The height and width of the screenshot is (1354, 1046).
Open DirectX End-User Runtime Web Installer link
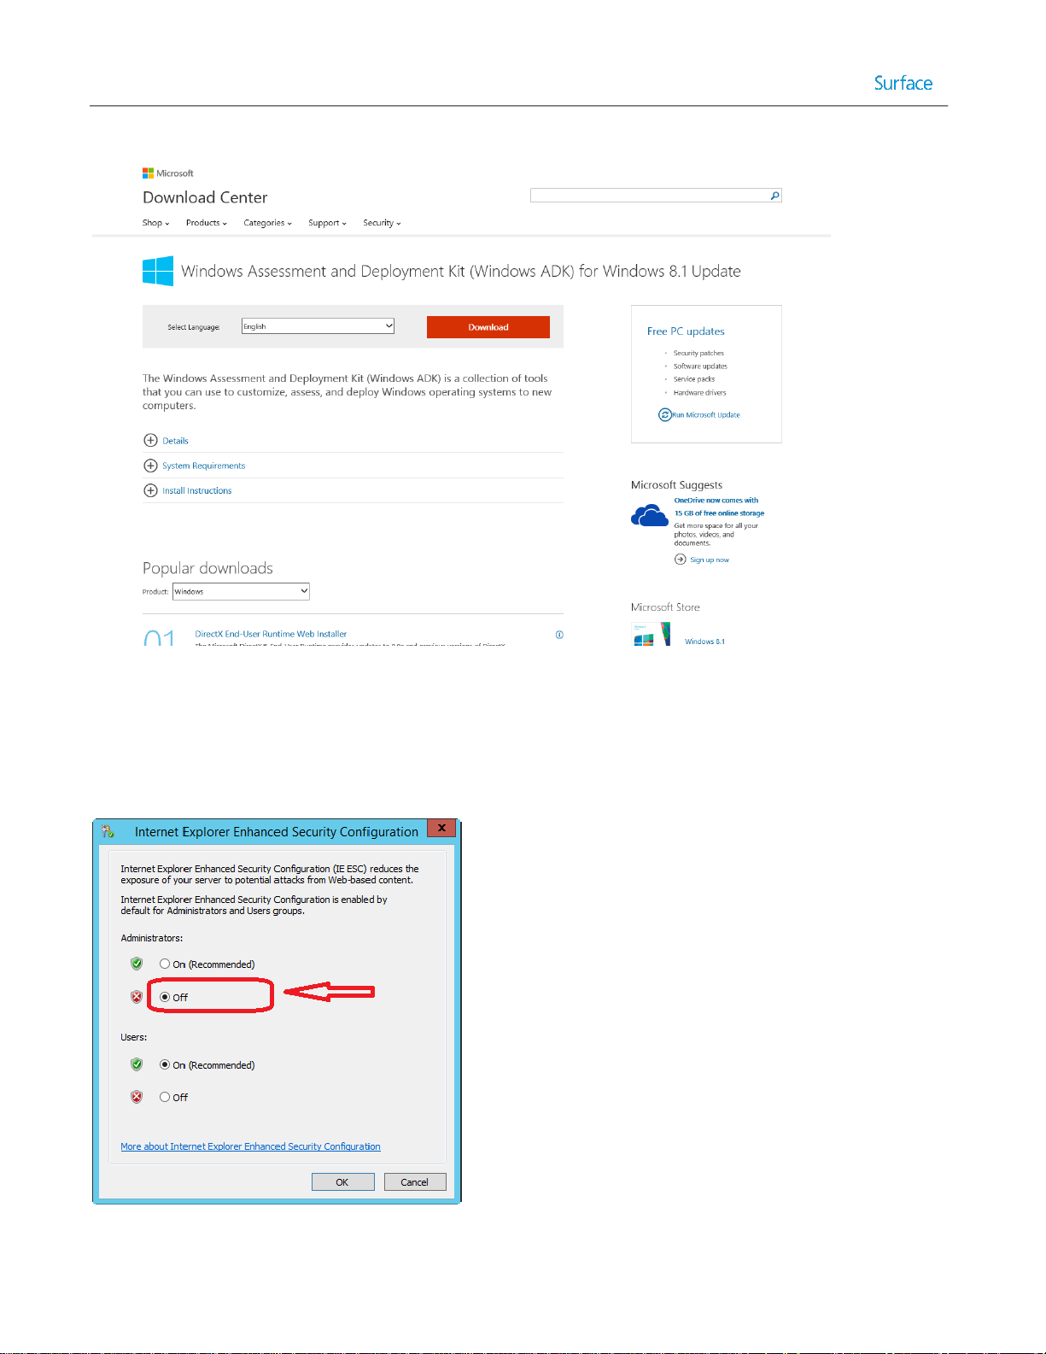point(271,634)
